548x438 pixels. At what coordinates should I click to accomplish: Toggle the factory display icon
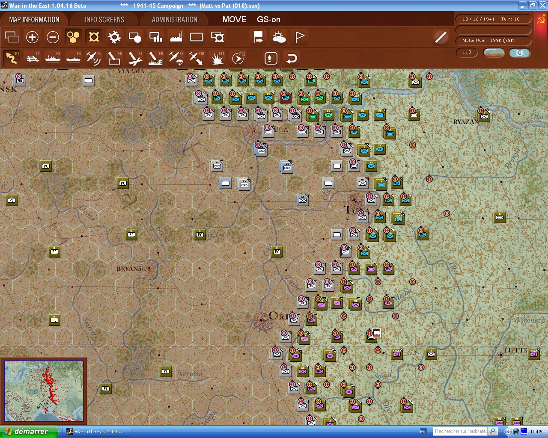(x=176, y=37)
